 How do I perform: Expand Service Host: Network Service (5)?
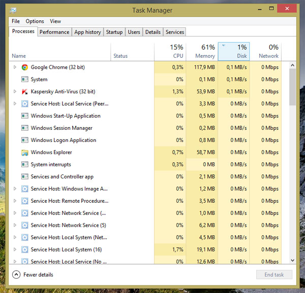click(x=15, y=226)
